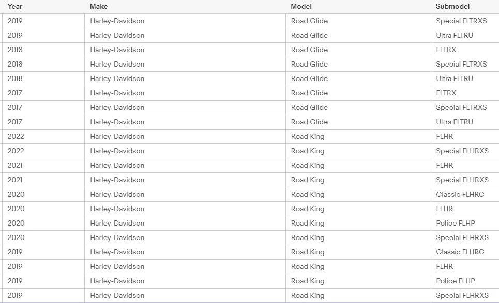This screenshot has height=303, width=499.
Task: Select 'Police FLHP' submodel for year 2019
Action: (456, 281)
